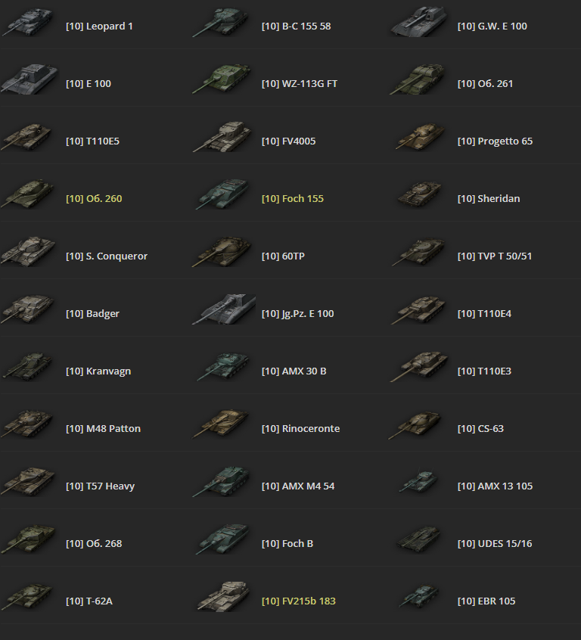This screenshot has width=581, height=640.
Task: Select the Rinoceronte tank label
Action: 300,429
